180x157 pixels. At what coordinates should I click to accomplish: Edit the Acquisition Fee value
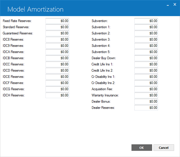click(146, 89)
